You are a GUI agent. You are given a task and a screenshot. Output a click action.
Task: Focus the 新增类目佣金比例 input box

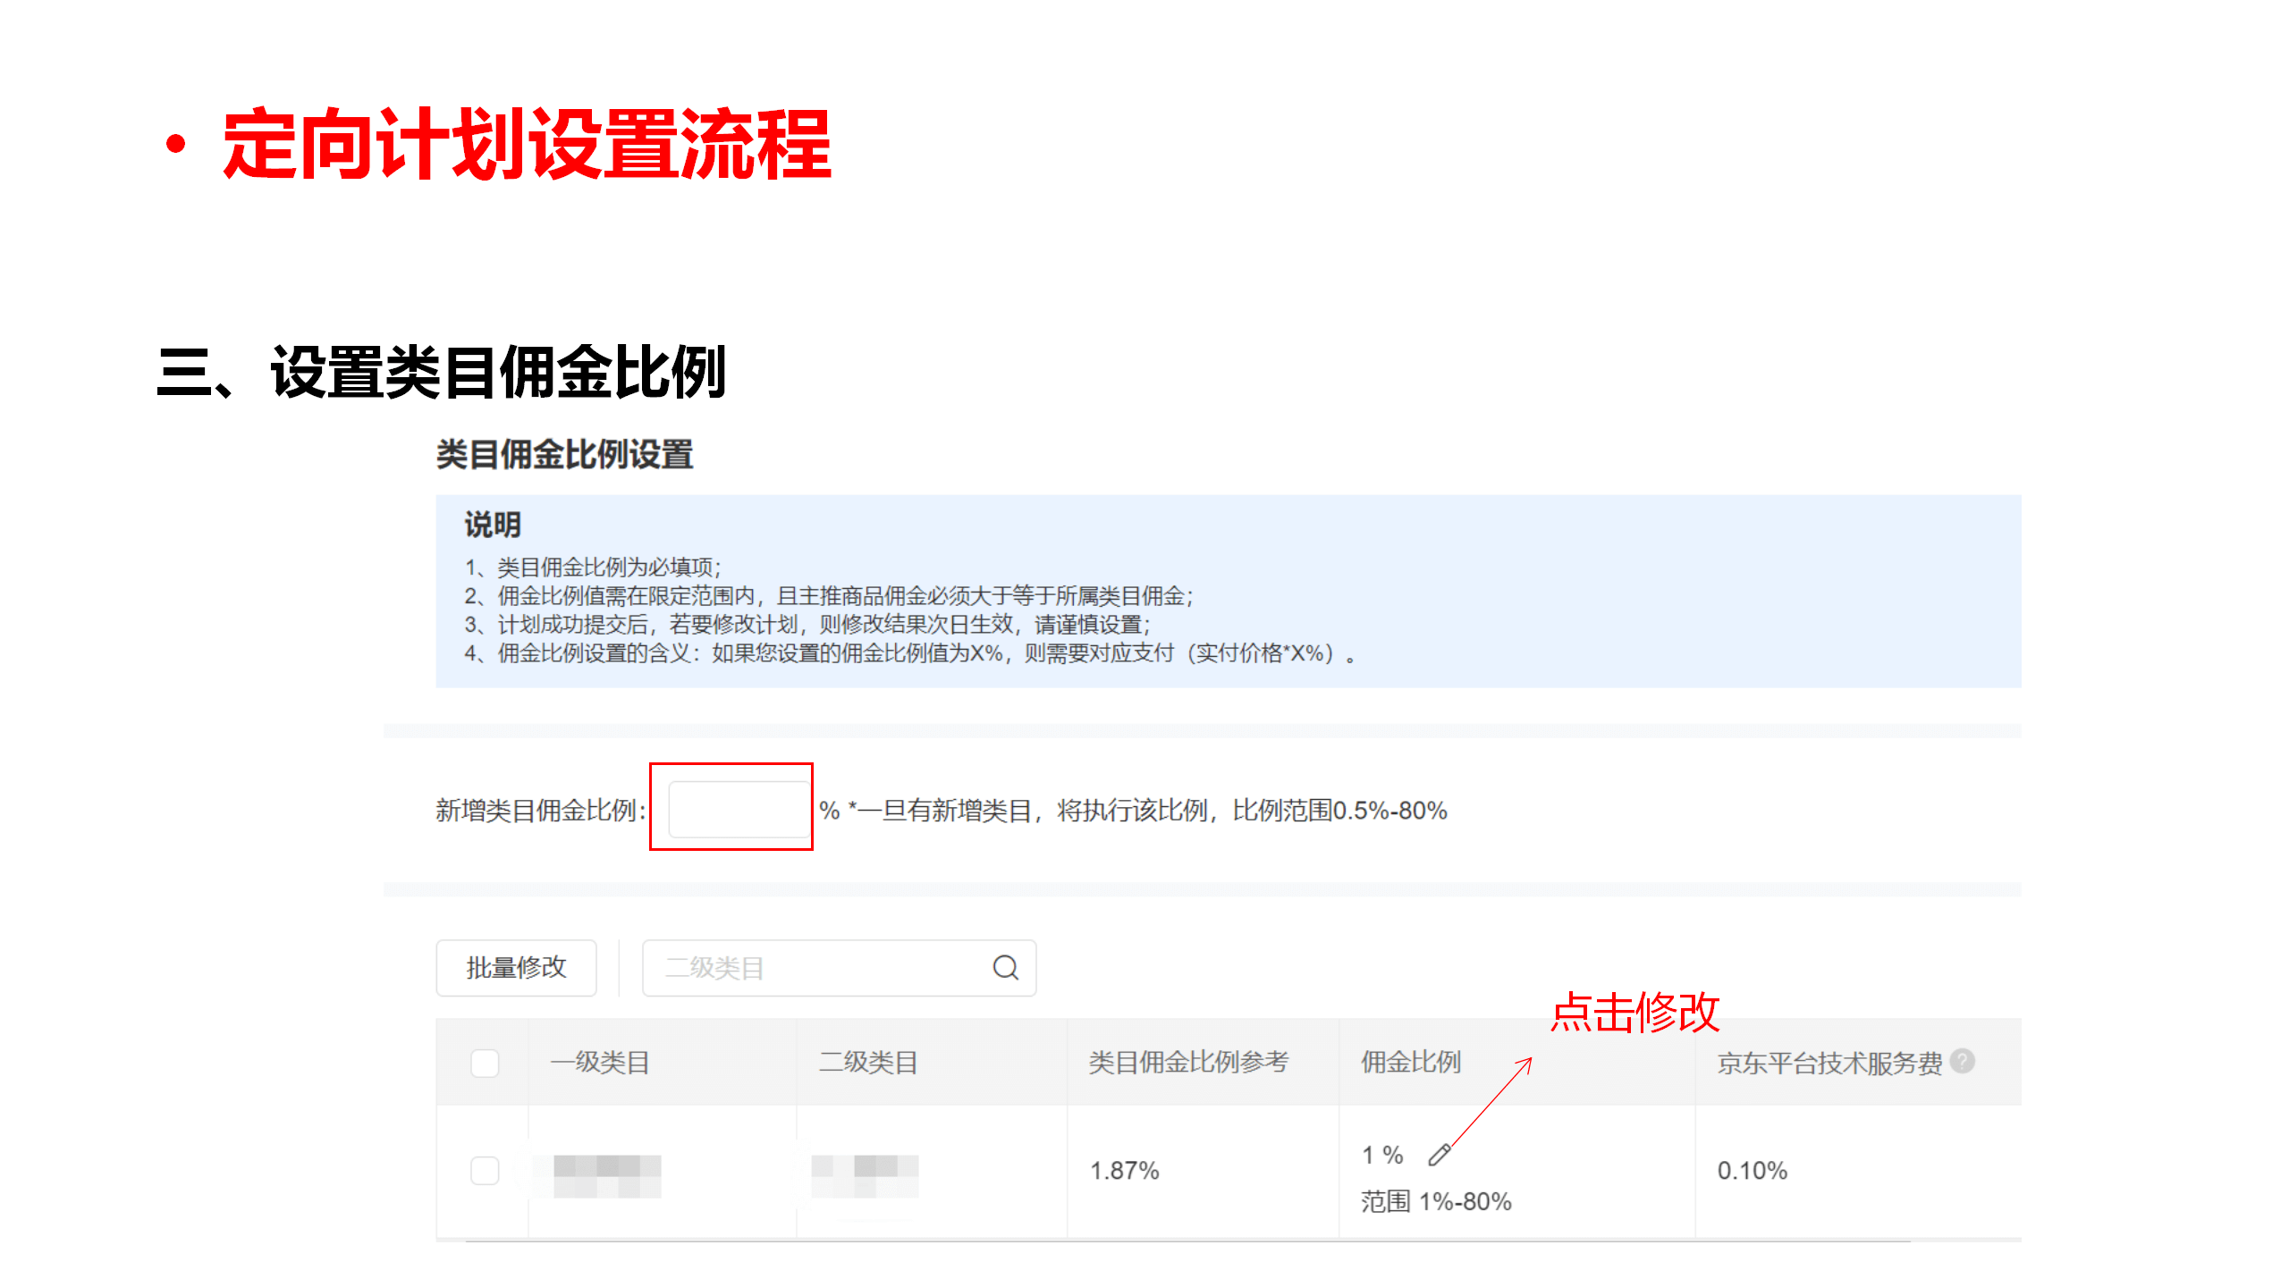(x=738, y=809)
